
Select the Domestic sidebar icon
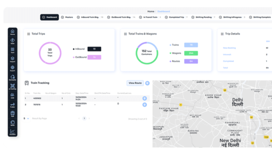click(12, 77)
